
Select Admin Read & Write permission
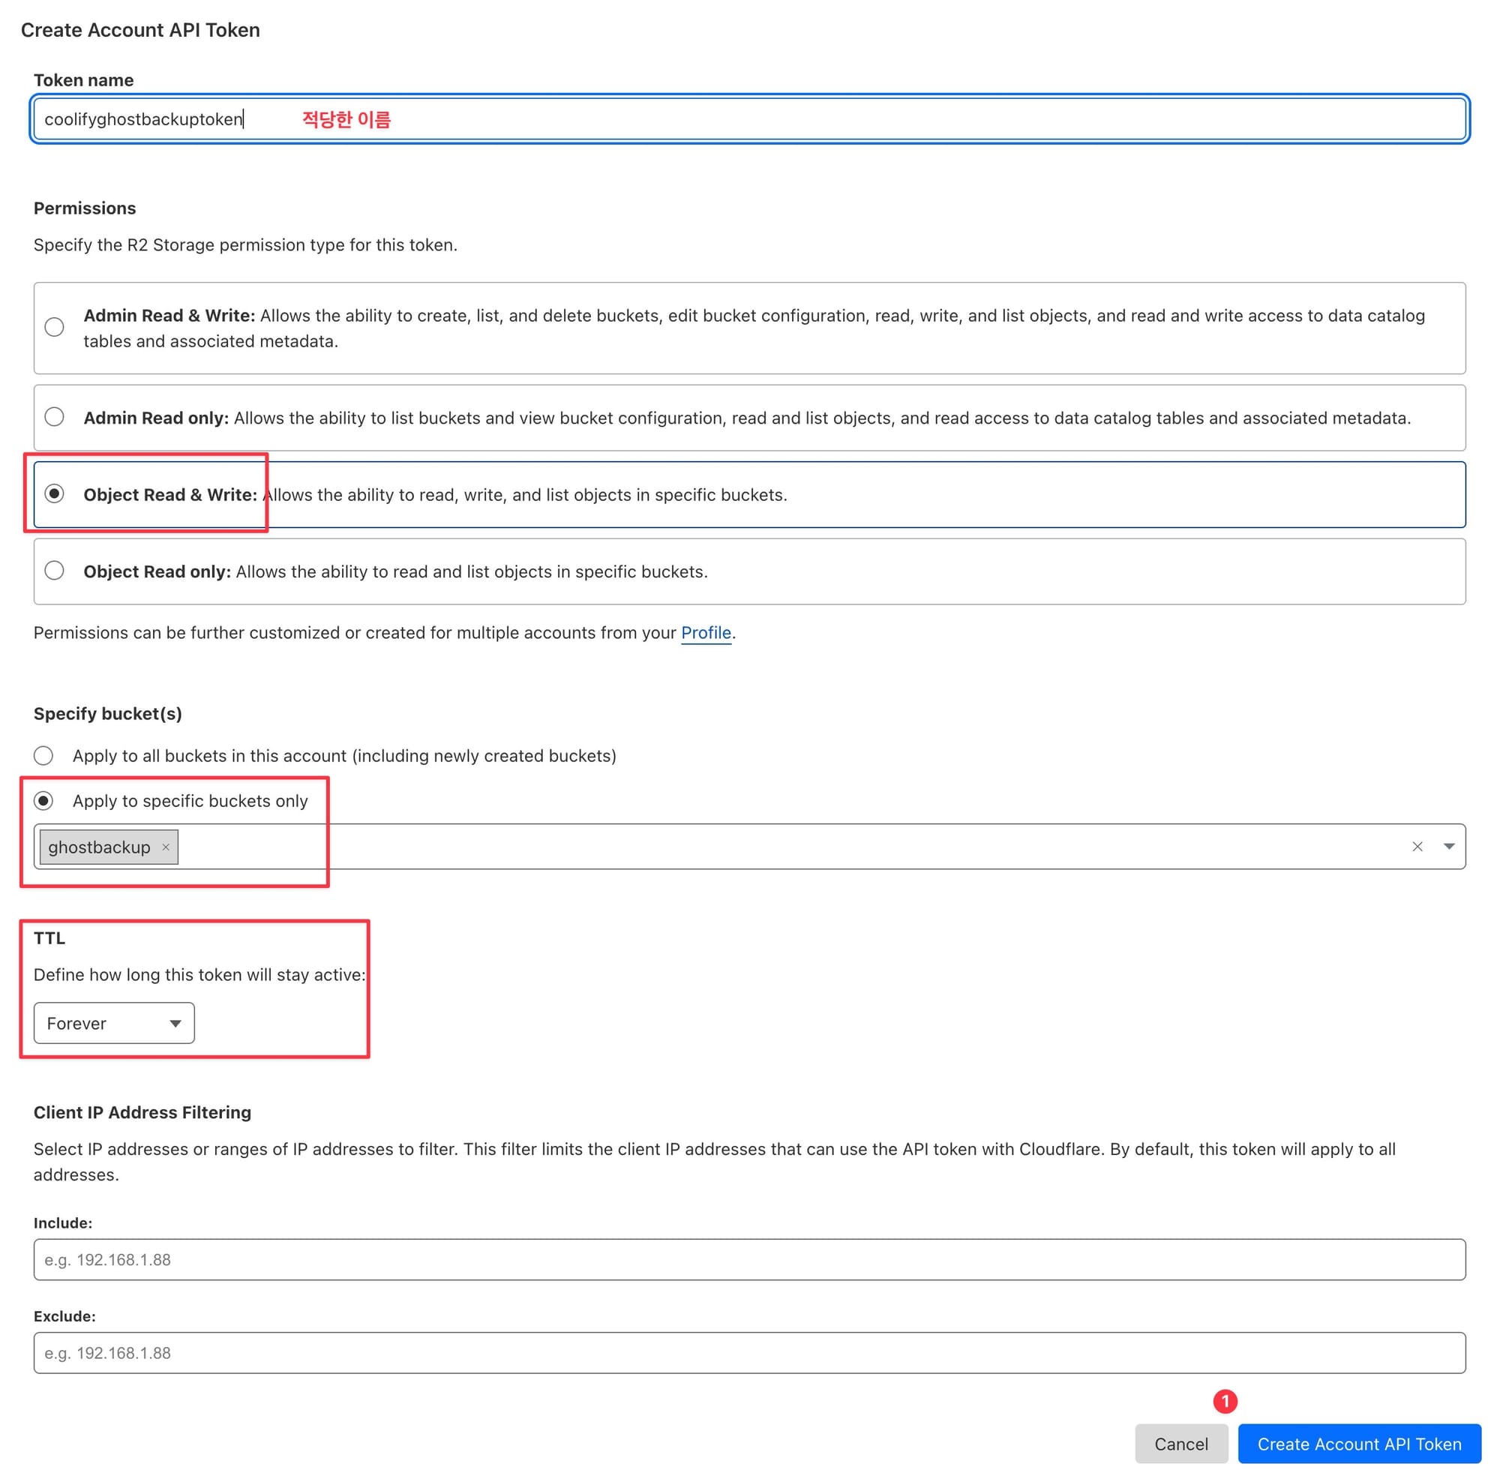coord(54,327)
